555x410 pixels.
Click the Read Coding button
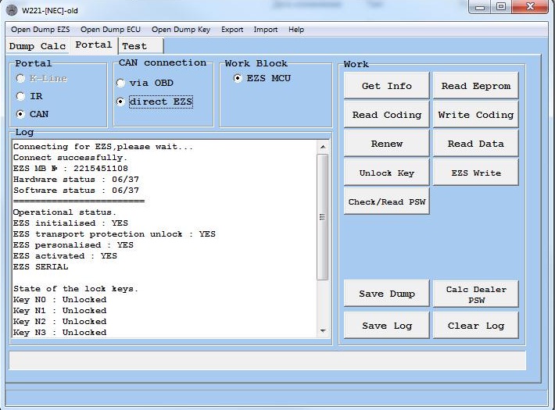pyautogui.click(x=386, y=115)
